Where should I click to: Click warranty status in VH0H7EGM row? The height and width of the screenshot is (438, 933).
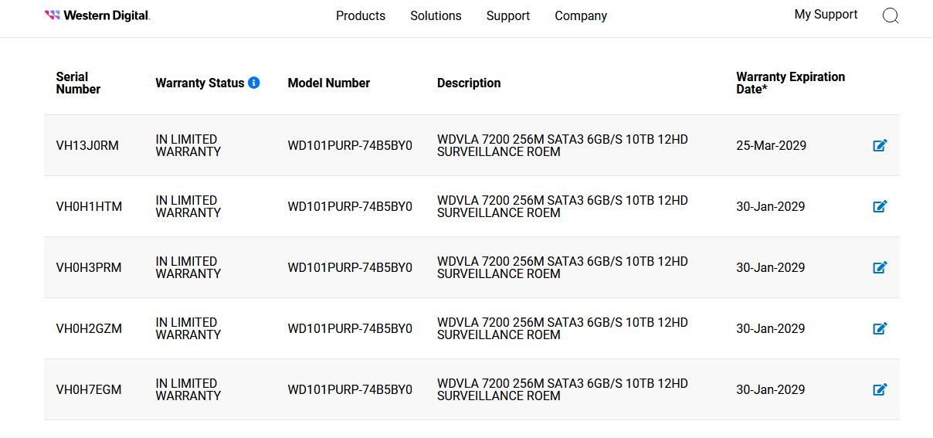point(188,389)
